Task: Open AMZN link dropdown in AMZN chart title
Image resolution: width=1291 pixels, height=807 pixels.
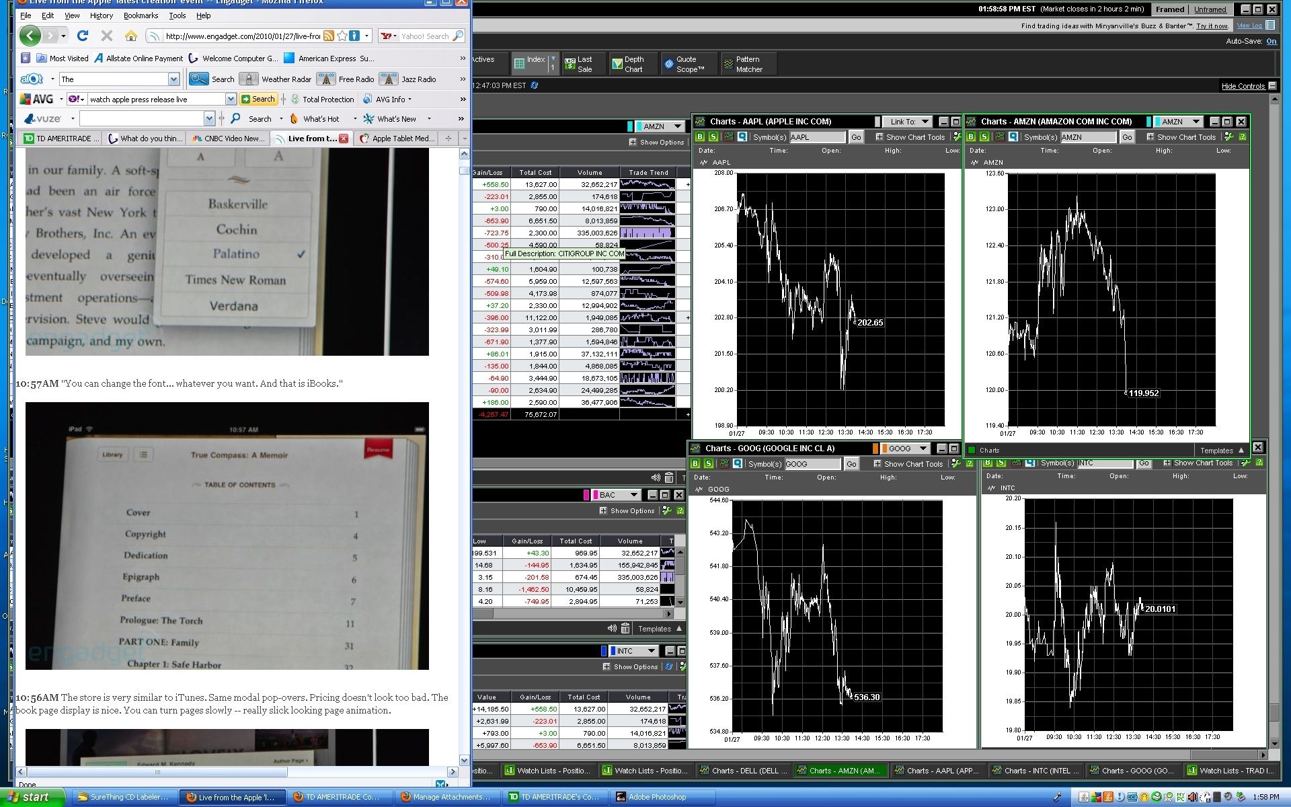Action: tap(1181, 122)
